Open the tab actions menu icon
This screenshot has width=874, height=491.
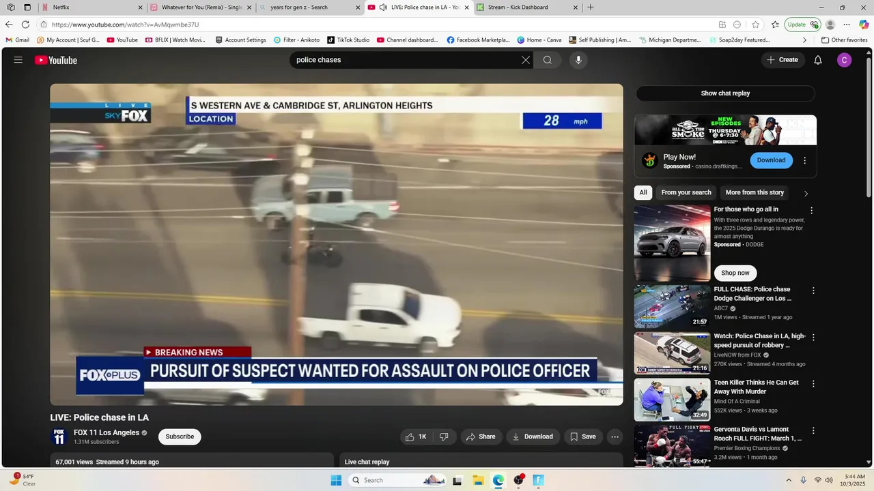point(27,8)
